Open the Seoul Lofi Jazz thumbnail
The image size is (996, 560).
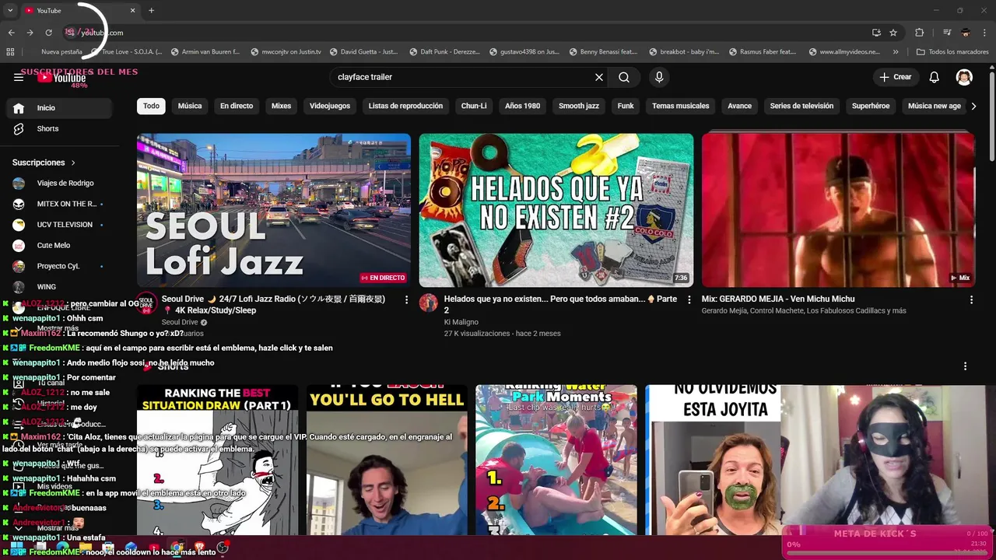274,210
